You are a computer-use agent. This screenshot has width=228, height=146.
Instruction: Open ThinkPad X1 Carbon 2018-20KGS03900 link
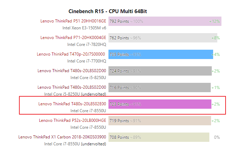click(62, 137)
